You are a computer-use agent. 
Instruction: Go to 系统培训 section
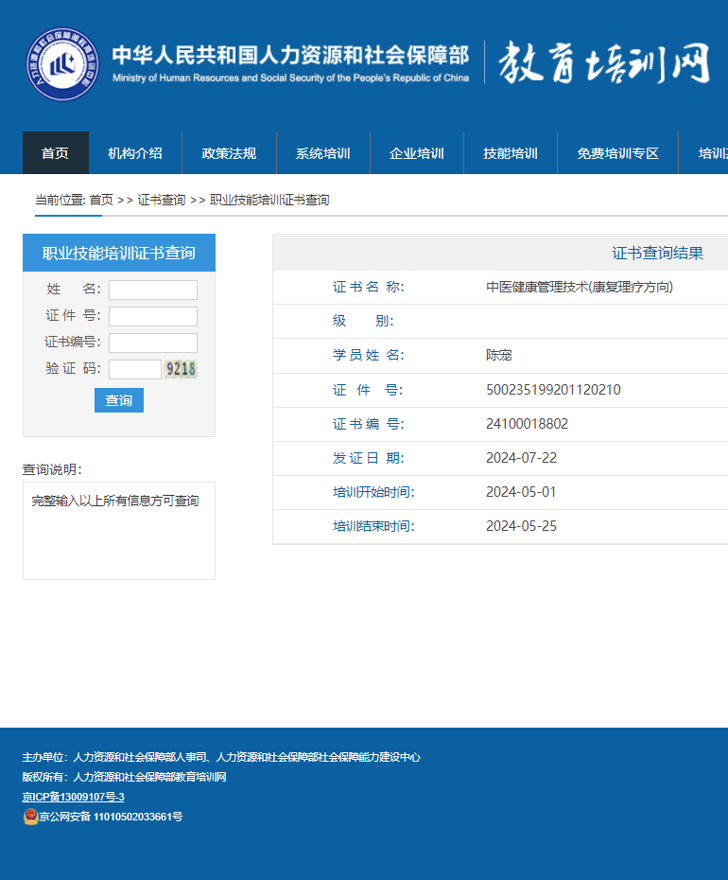pyautogui.click(x=322, y=153)
